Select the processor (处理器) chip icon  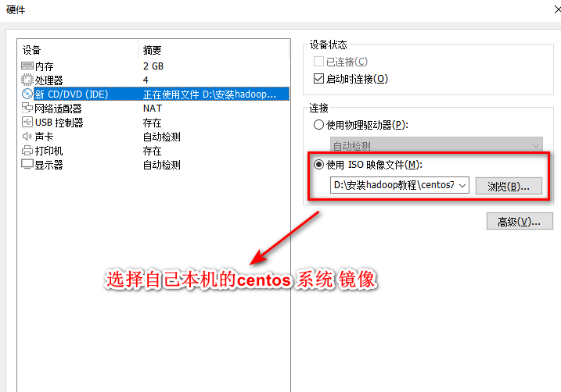27,80
